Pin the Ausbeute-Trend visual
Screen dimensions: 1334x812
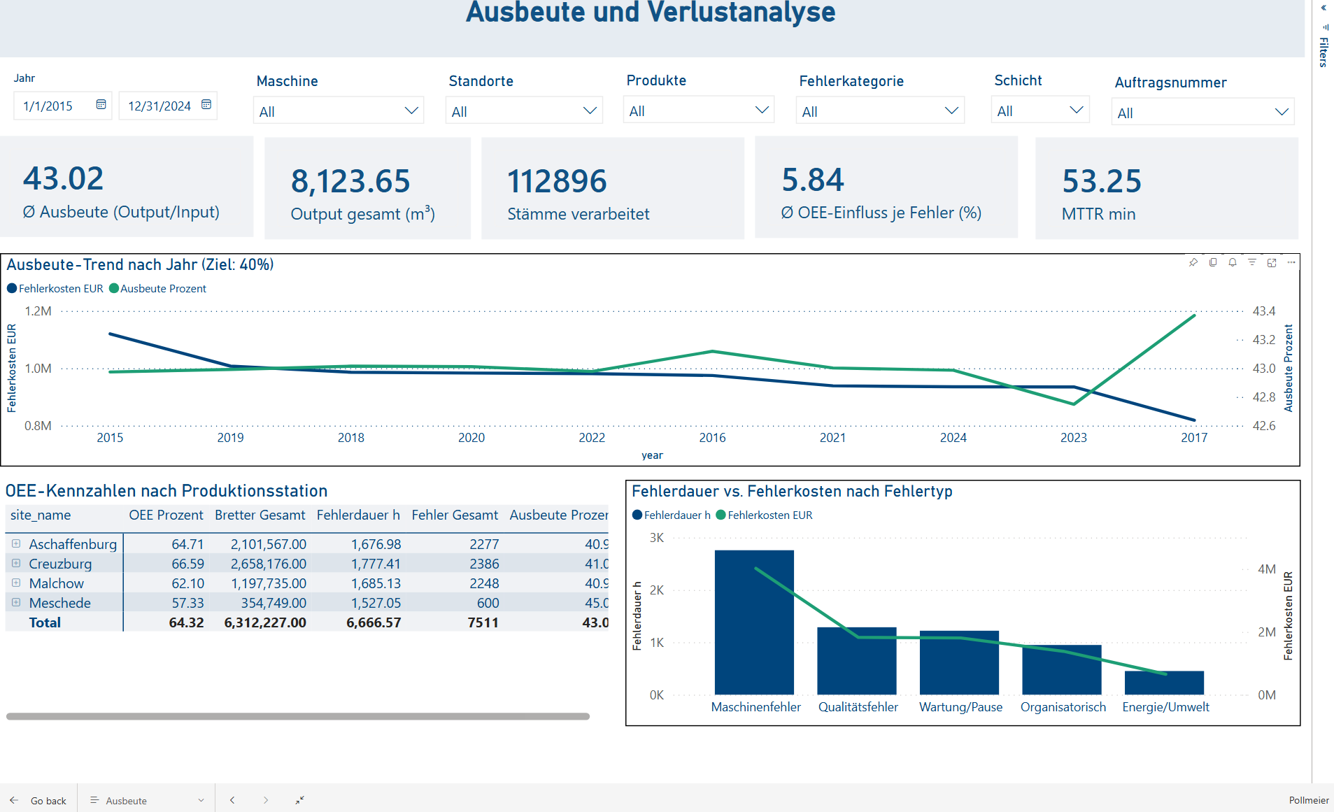pos(1193,262)
